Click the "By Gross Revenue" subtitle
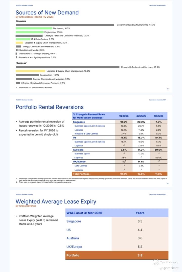The image size is (182, 272). (26, 206)
